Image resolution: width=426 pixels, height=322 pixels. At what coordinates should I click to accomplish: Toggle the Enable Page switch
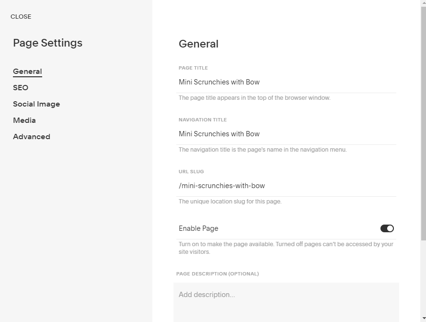pyautogui.click(x=387, y=228)
